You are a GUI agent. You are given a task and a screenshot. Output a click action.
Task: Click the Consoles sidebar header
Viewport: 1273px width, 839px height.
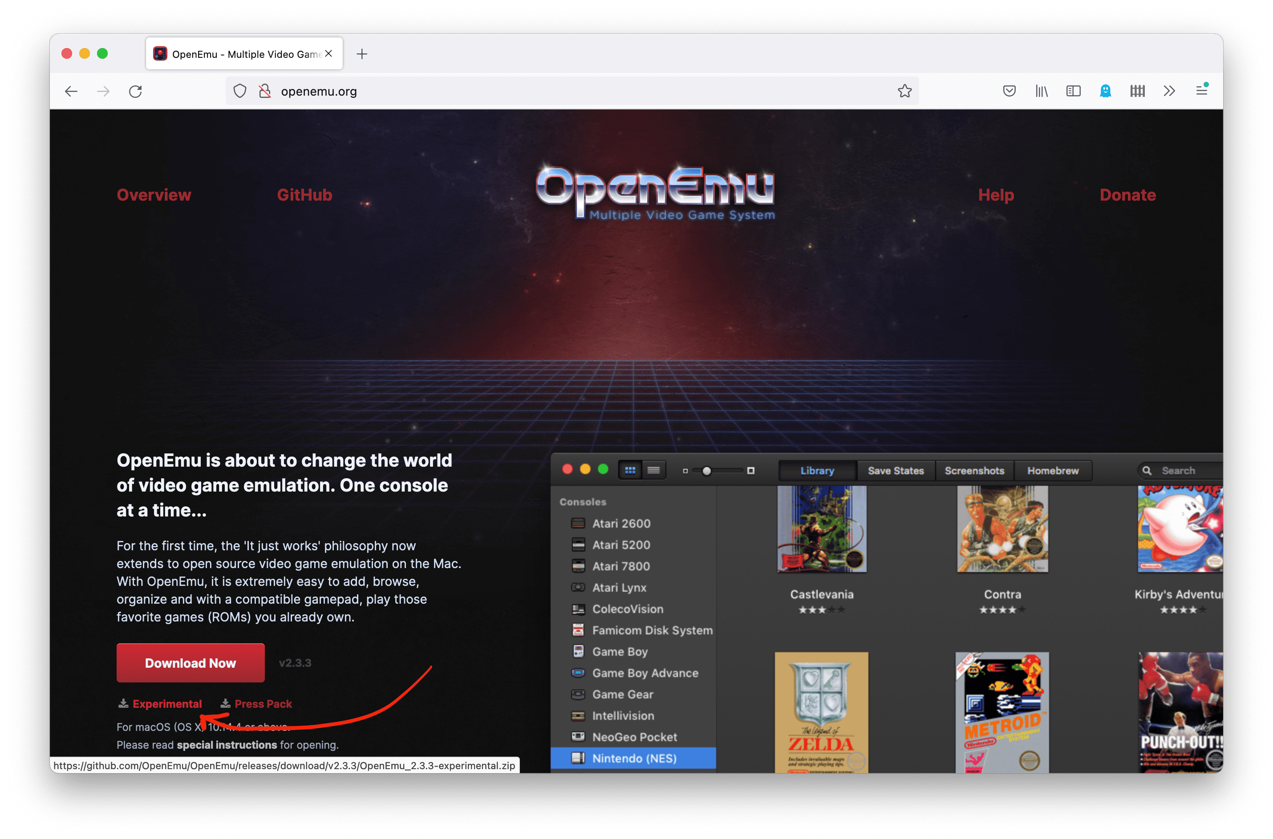[583, 501]
